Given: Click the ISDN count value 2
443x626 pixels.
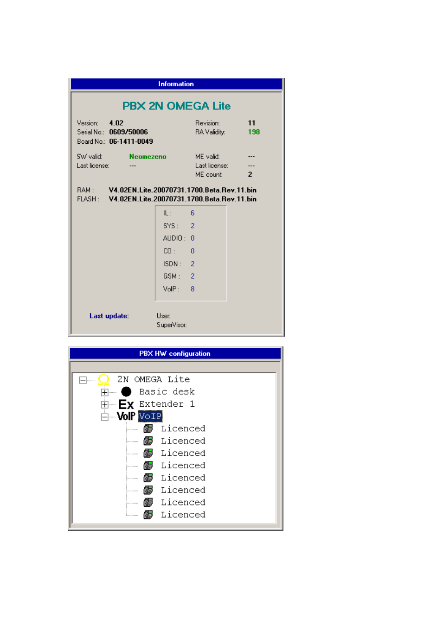Looking at the screenshot, I should pos(193,264).
